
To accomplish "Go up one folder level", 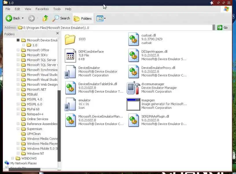I will (45, 18).
